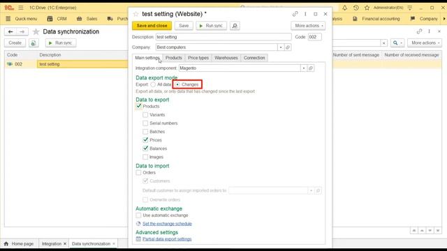Click the refresh icon next to Create
Viewport: 447px width, 251px height.
pos(34,43)
